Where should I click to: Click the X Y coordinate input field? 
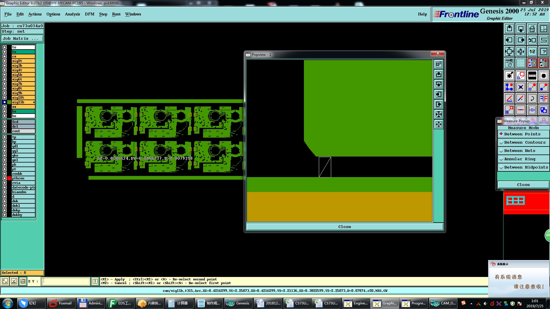(66, 281)
